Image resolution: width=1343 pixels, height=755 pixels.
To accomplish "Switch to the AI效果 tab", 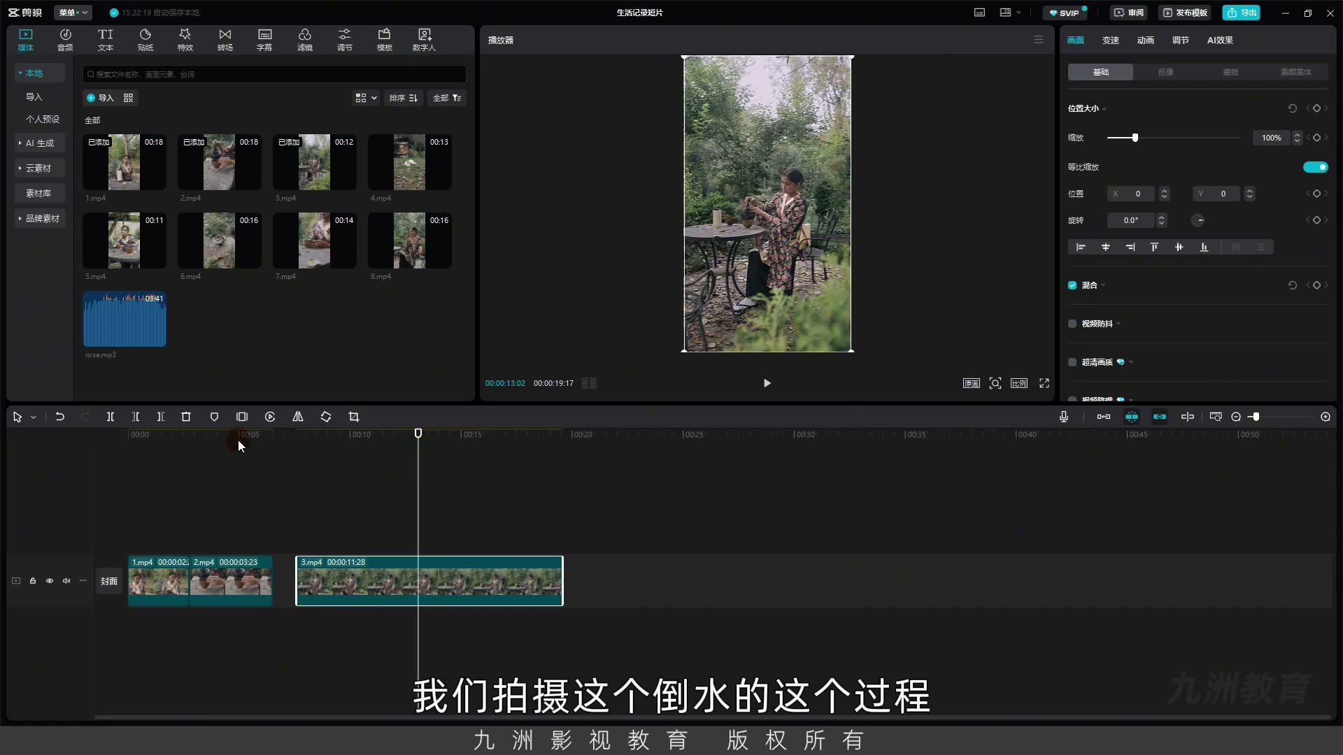I will [1220, 41].
